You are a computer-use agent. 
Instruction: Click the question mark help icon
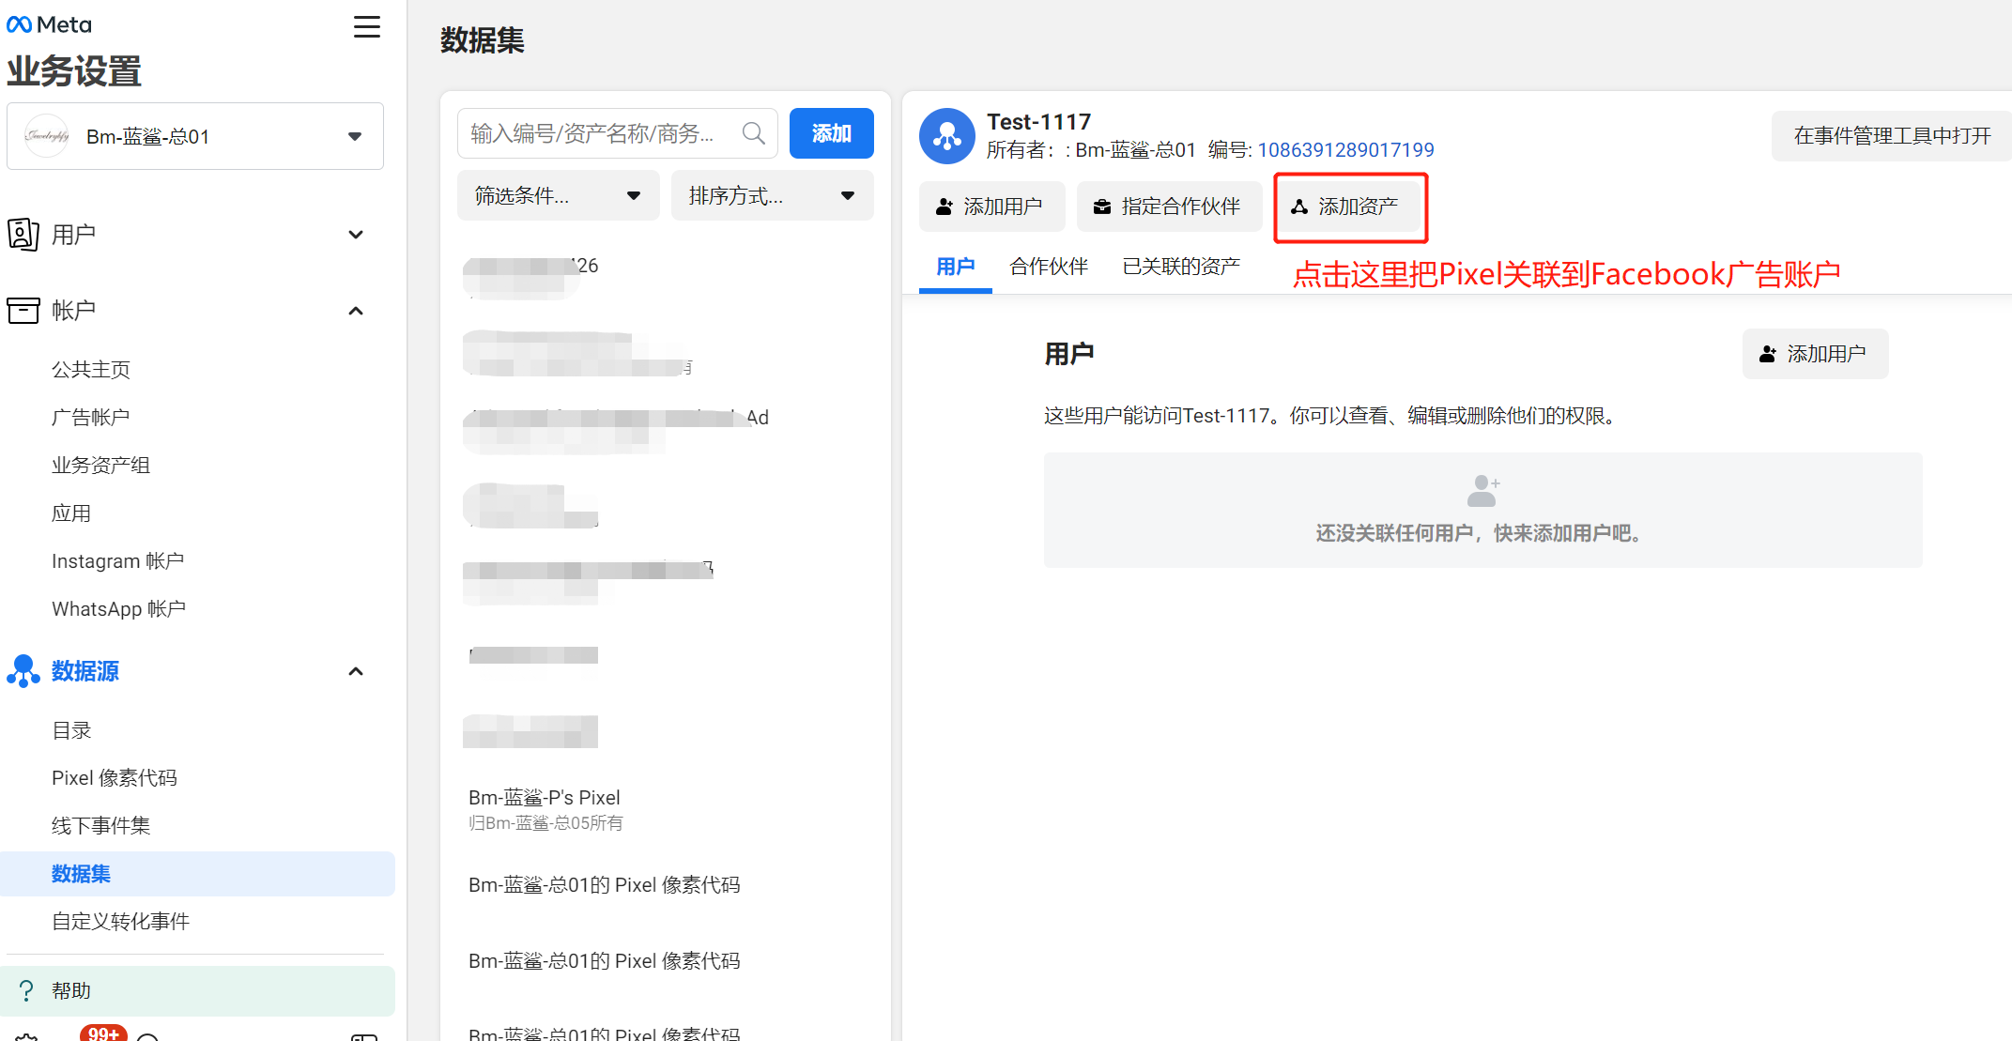[x=26, y=990]
